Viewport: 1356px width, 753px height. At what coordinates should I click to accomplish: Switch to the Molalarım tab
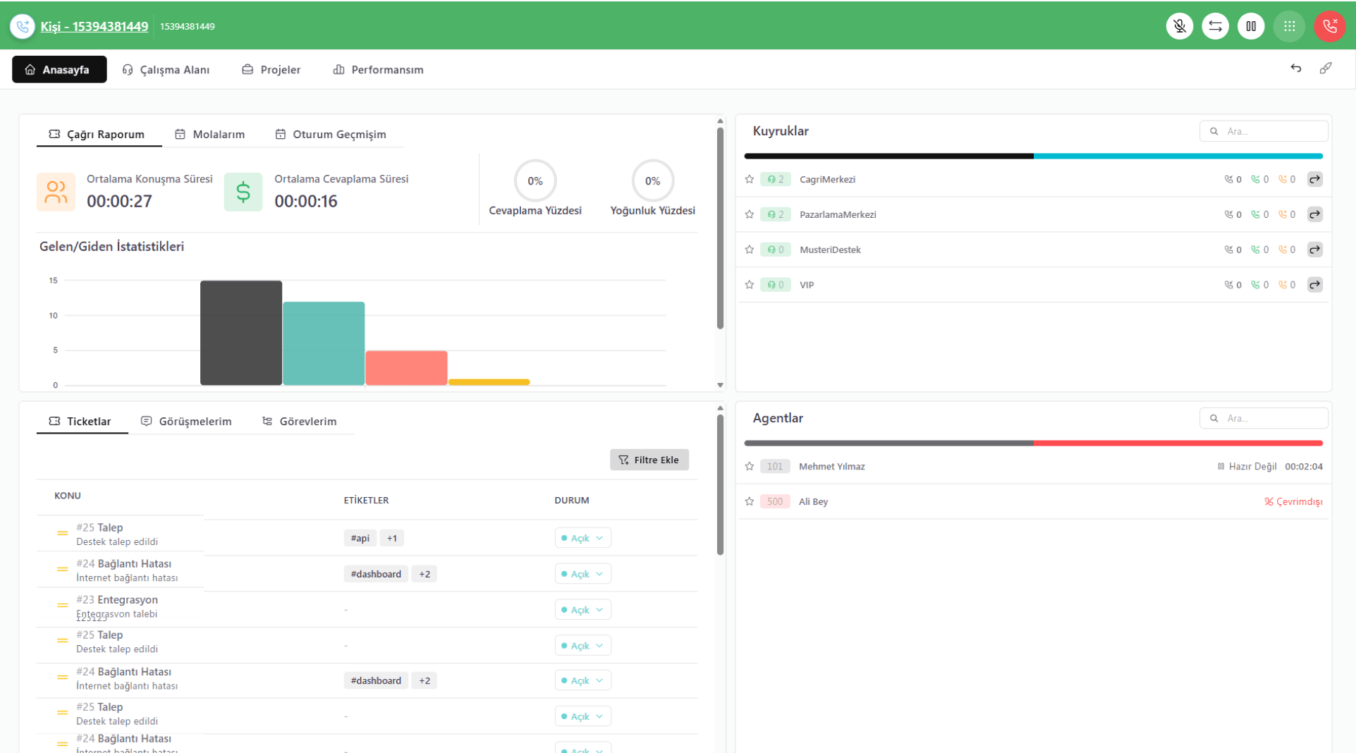[x=210, y=134]
